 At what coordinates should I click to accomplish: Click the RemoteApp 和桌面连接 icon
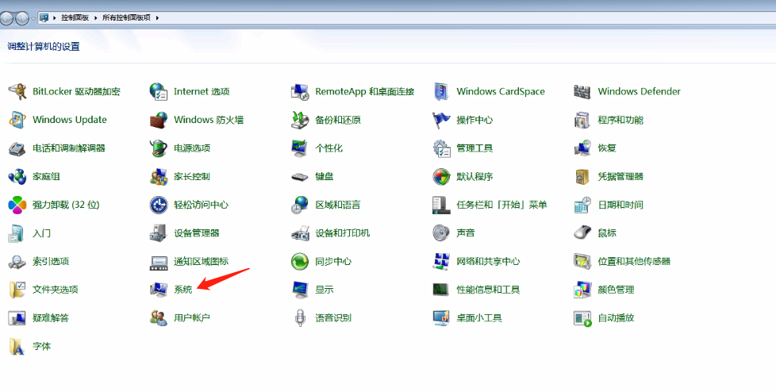[x=300, y=91]
